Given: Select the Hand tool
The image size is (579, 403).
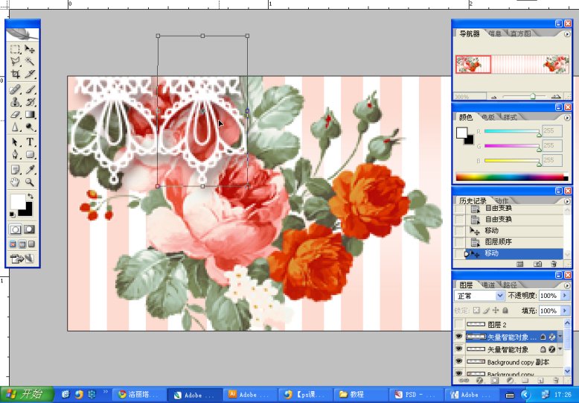Looking at the screenshot, I should pyautogui.click(x=15, y=182).
